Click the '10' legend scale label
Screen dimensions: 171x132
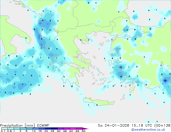pyautogui.click(x=34, y=131)
